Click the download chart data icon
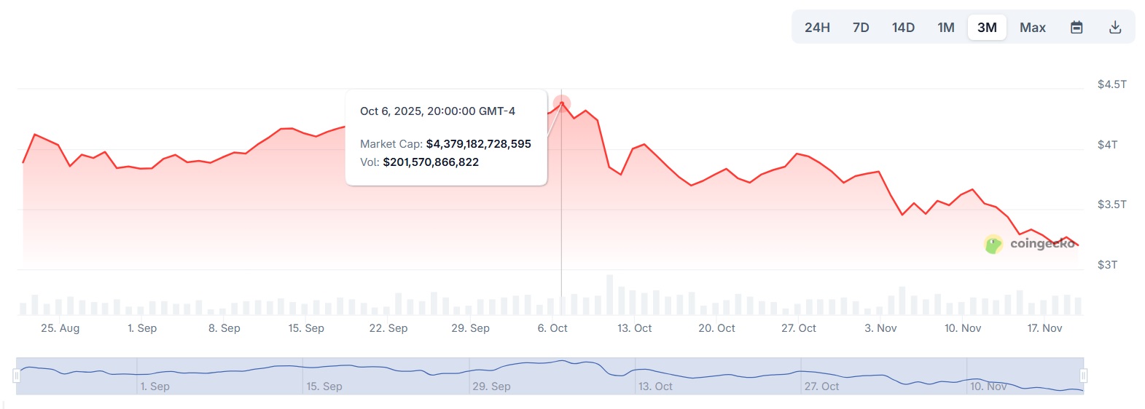The height and width of the screenshot is (409, 1145). pyautogui.click(x=1114, y=28)
